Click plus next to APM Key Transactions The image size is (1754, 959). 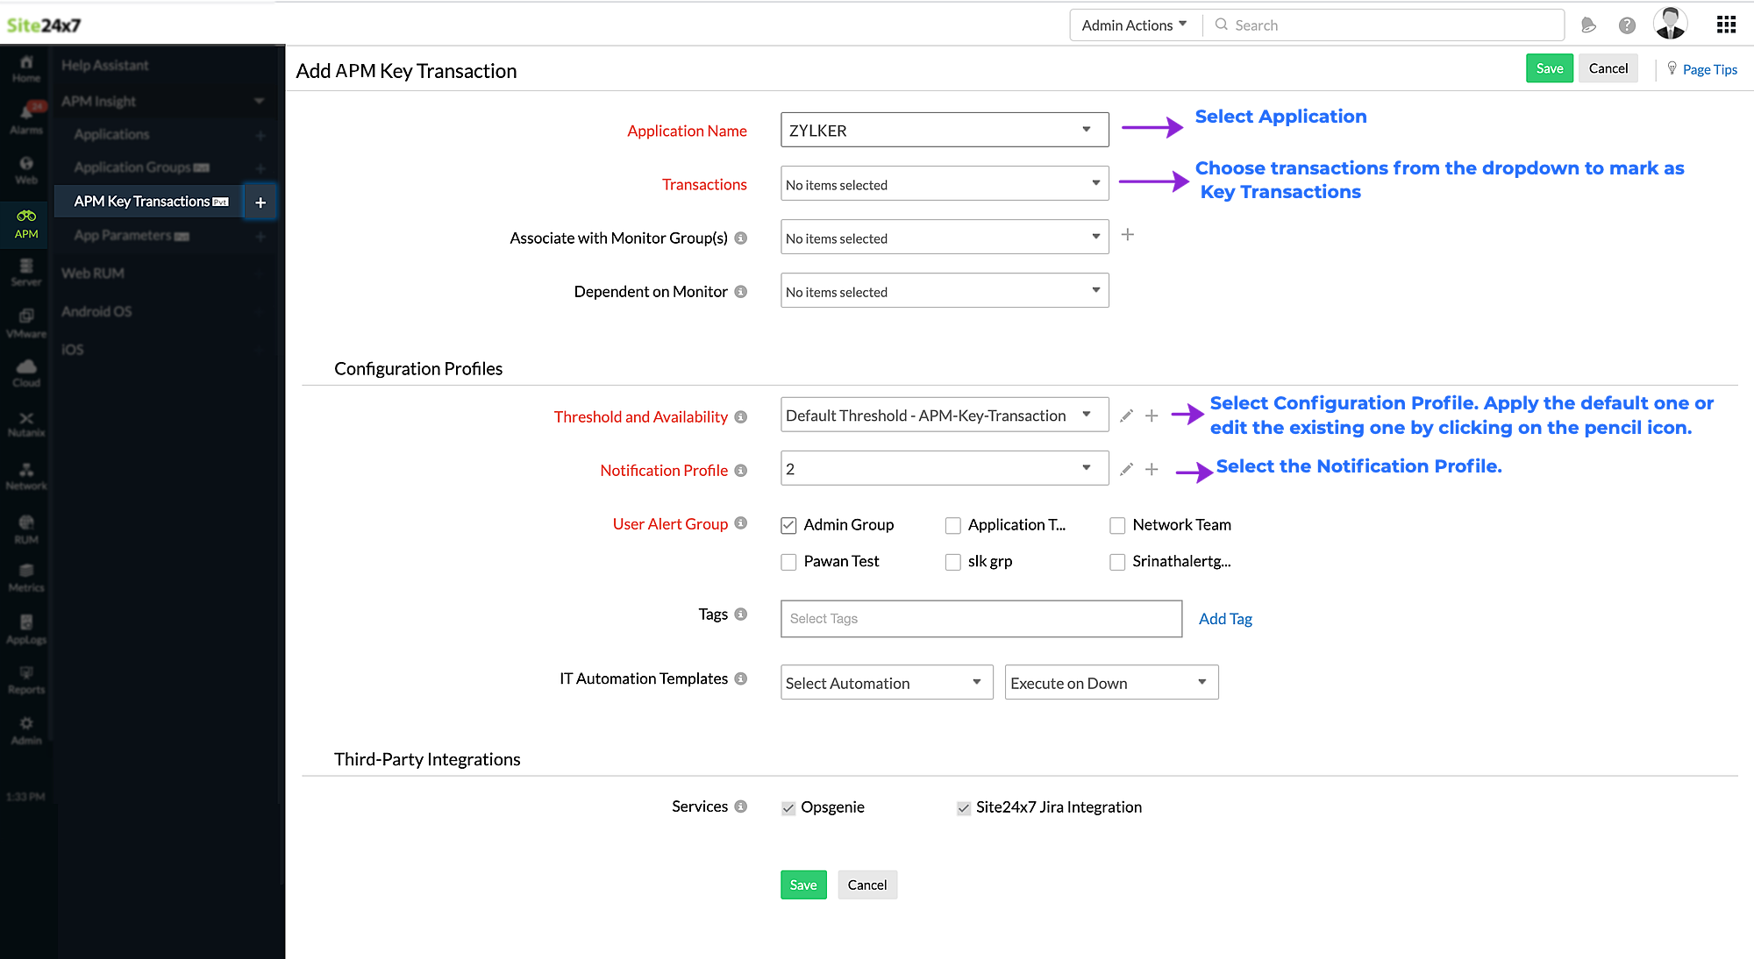click(260, 202)
